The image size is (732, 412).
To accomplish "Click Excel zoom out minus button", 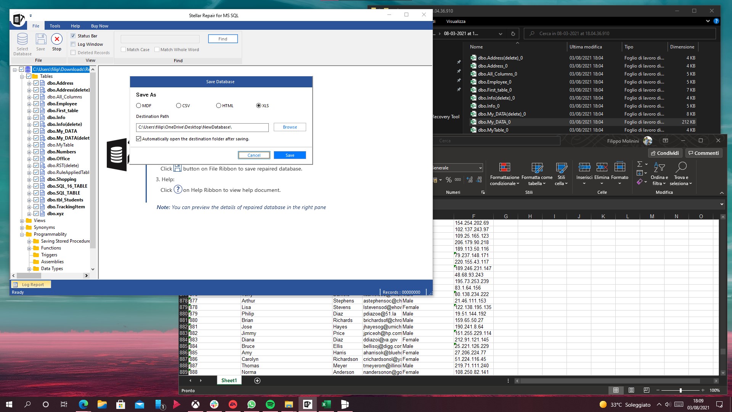I will tap(658, 390).
